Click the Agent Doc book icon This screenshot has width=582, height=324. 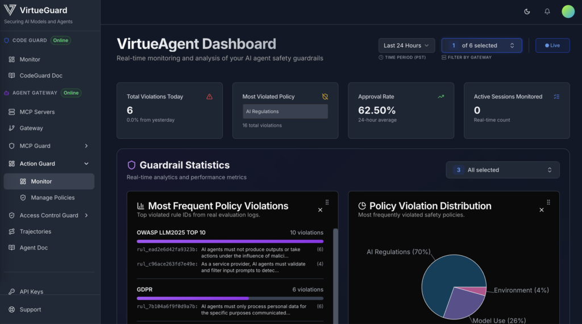pyautogui.click(x=11, y=247)
